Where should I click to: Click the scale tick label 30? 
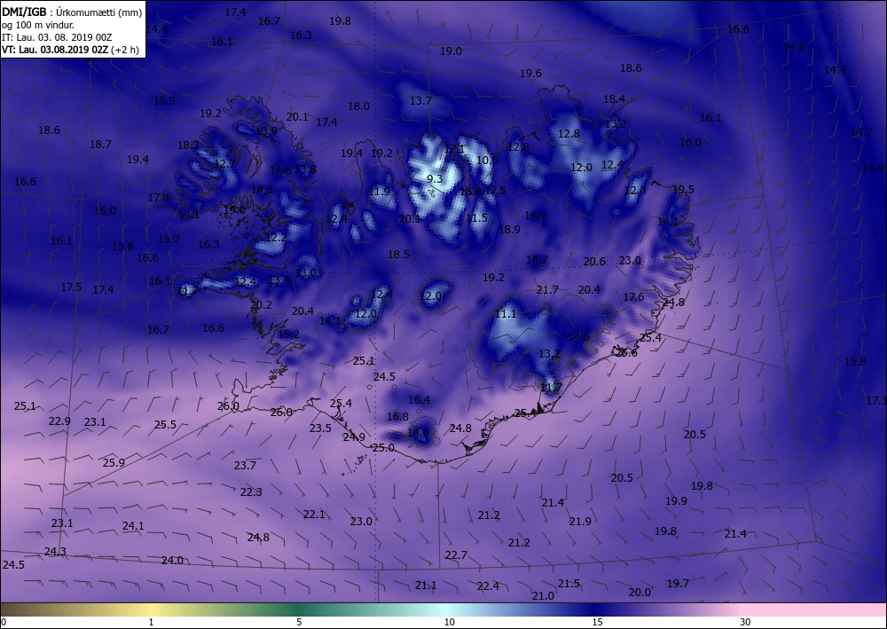[746, 622]
